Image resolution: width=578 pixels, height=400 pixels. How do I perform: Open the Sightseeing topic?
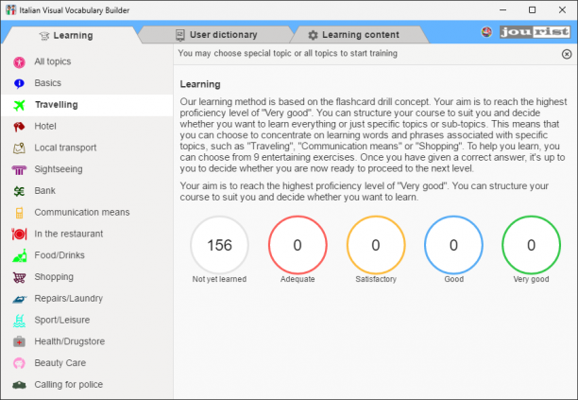click(87, 169)
